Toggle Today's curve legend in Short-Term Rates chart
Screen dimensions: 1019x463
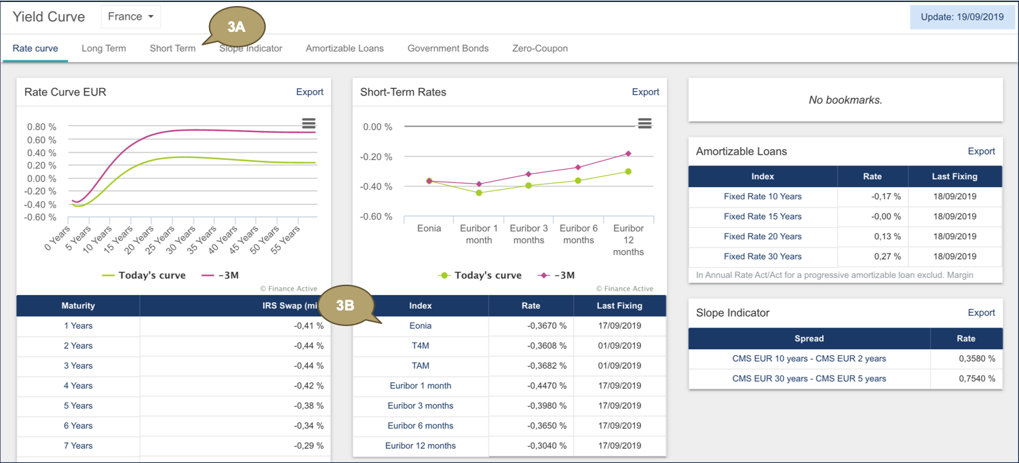pyautogui.click(x=480, y=275)
